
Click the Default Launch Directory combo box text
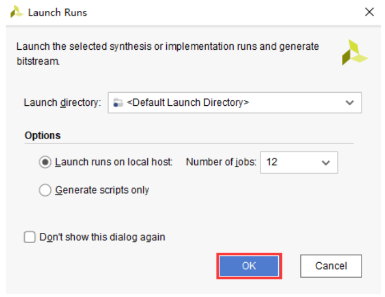[188, 103]
